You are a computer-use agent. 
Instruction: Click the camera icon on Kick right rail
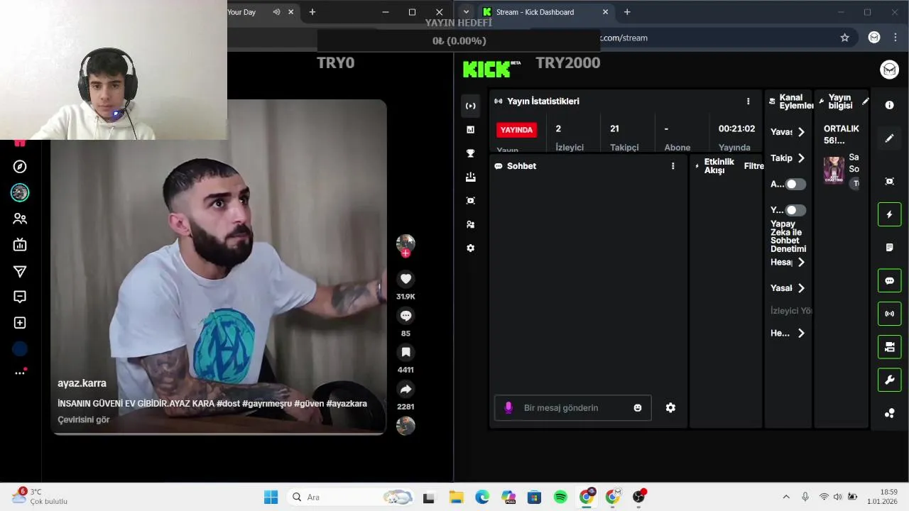pyautogui.click(x=889, y=347)
